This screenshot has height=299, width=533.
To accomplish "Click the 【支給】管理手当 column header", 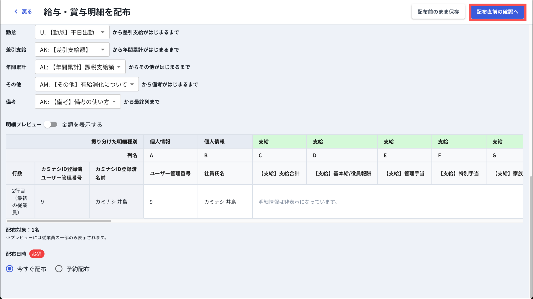I will [x=404, y=174].
